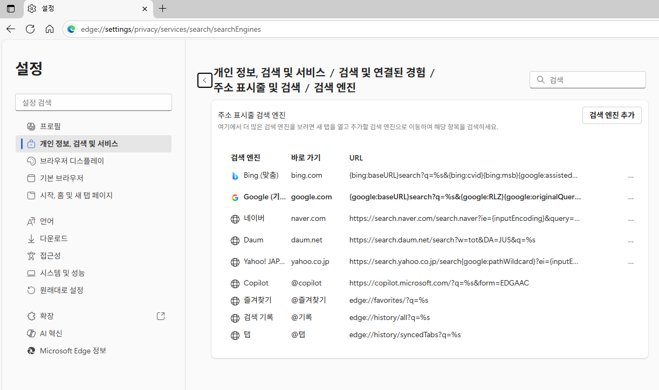Open 원래대로 설정 page
659x390 pixels.
click(94, 290)
